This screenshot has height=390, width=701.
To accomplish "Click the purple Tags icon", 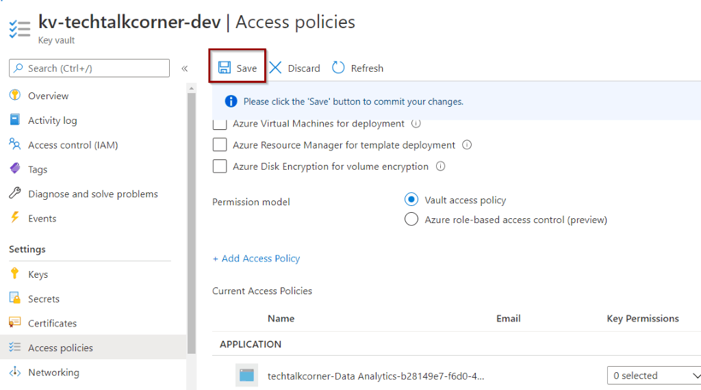I will (15, 168).
